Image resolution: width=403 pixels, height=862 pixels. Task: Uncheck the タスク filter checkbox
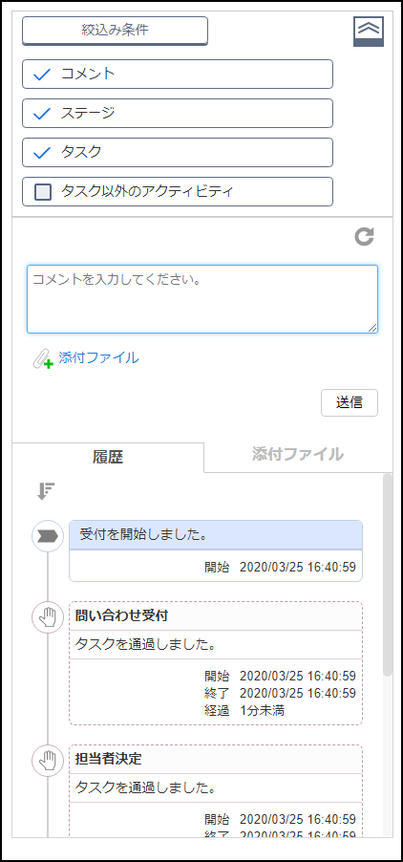pos(42,152)
